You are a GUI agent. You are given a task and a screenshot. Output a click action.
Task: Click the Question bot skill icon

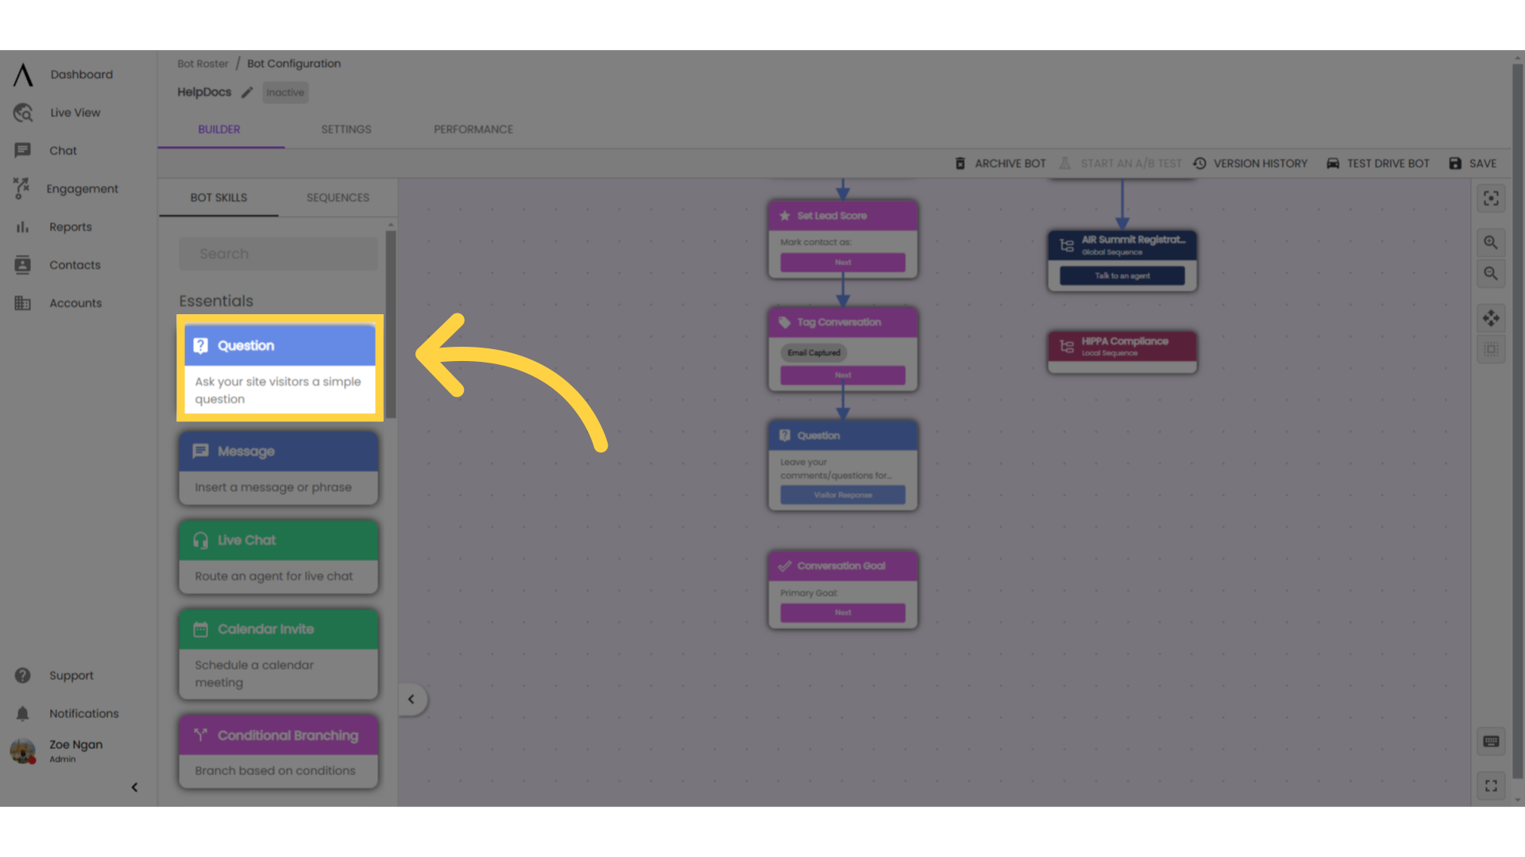point(201,344)
